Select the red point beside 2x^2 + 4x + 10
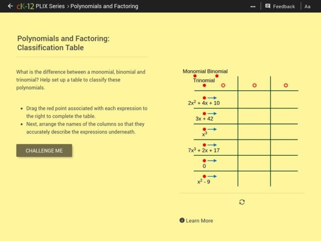This screenshot has height=241, width=321. tap(205, 97)
